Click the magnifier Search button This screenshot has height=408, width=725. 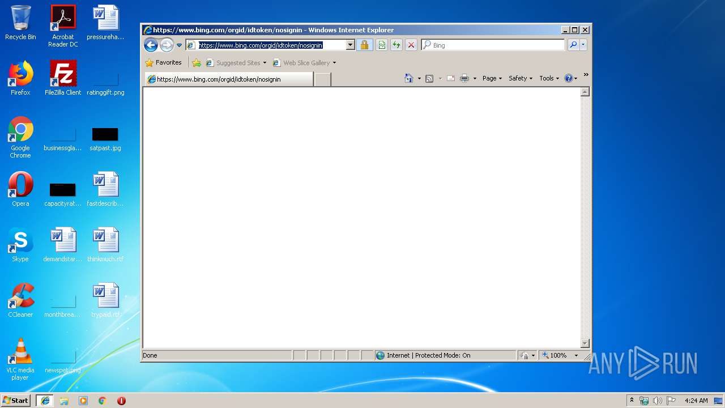(573, 45)
